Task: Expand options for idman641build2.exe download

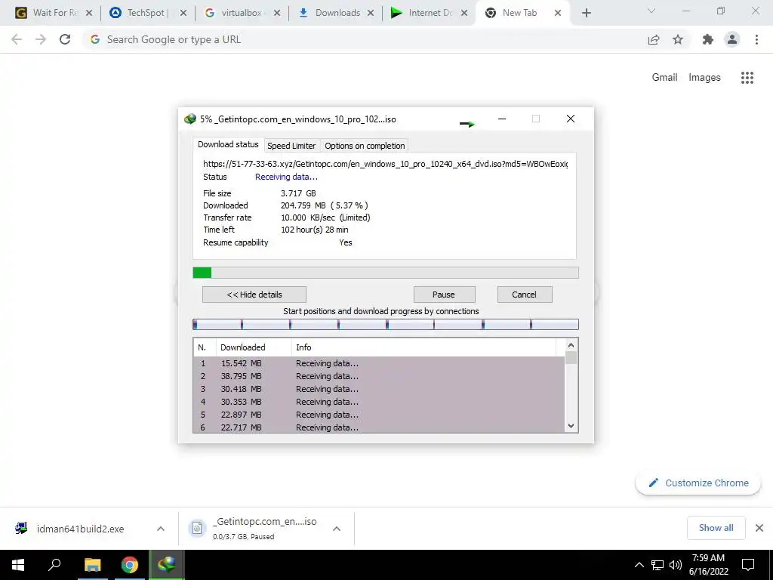Action: 161,528
